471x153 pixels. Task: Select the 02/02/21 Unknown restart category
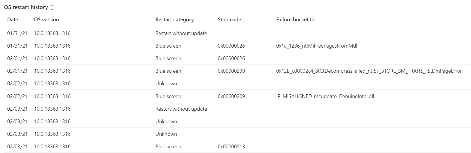[166, 84]
